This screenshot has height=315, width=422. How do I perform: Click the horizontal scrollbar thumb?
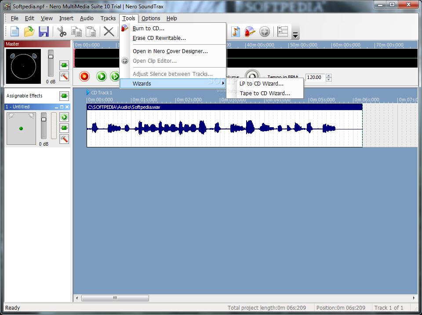115,298
